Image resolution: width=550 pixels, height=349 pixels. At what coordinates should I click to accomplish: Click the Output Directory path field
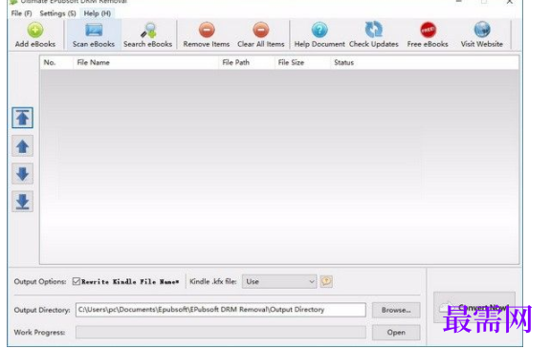221,310
